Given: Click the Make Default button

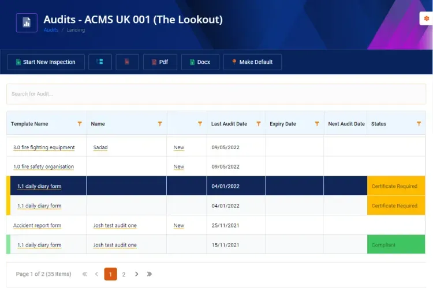Looking at the screenshot, I should pyautogui.click(x=252, y=62).
